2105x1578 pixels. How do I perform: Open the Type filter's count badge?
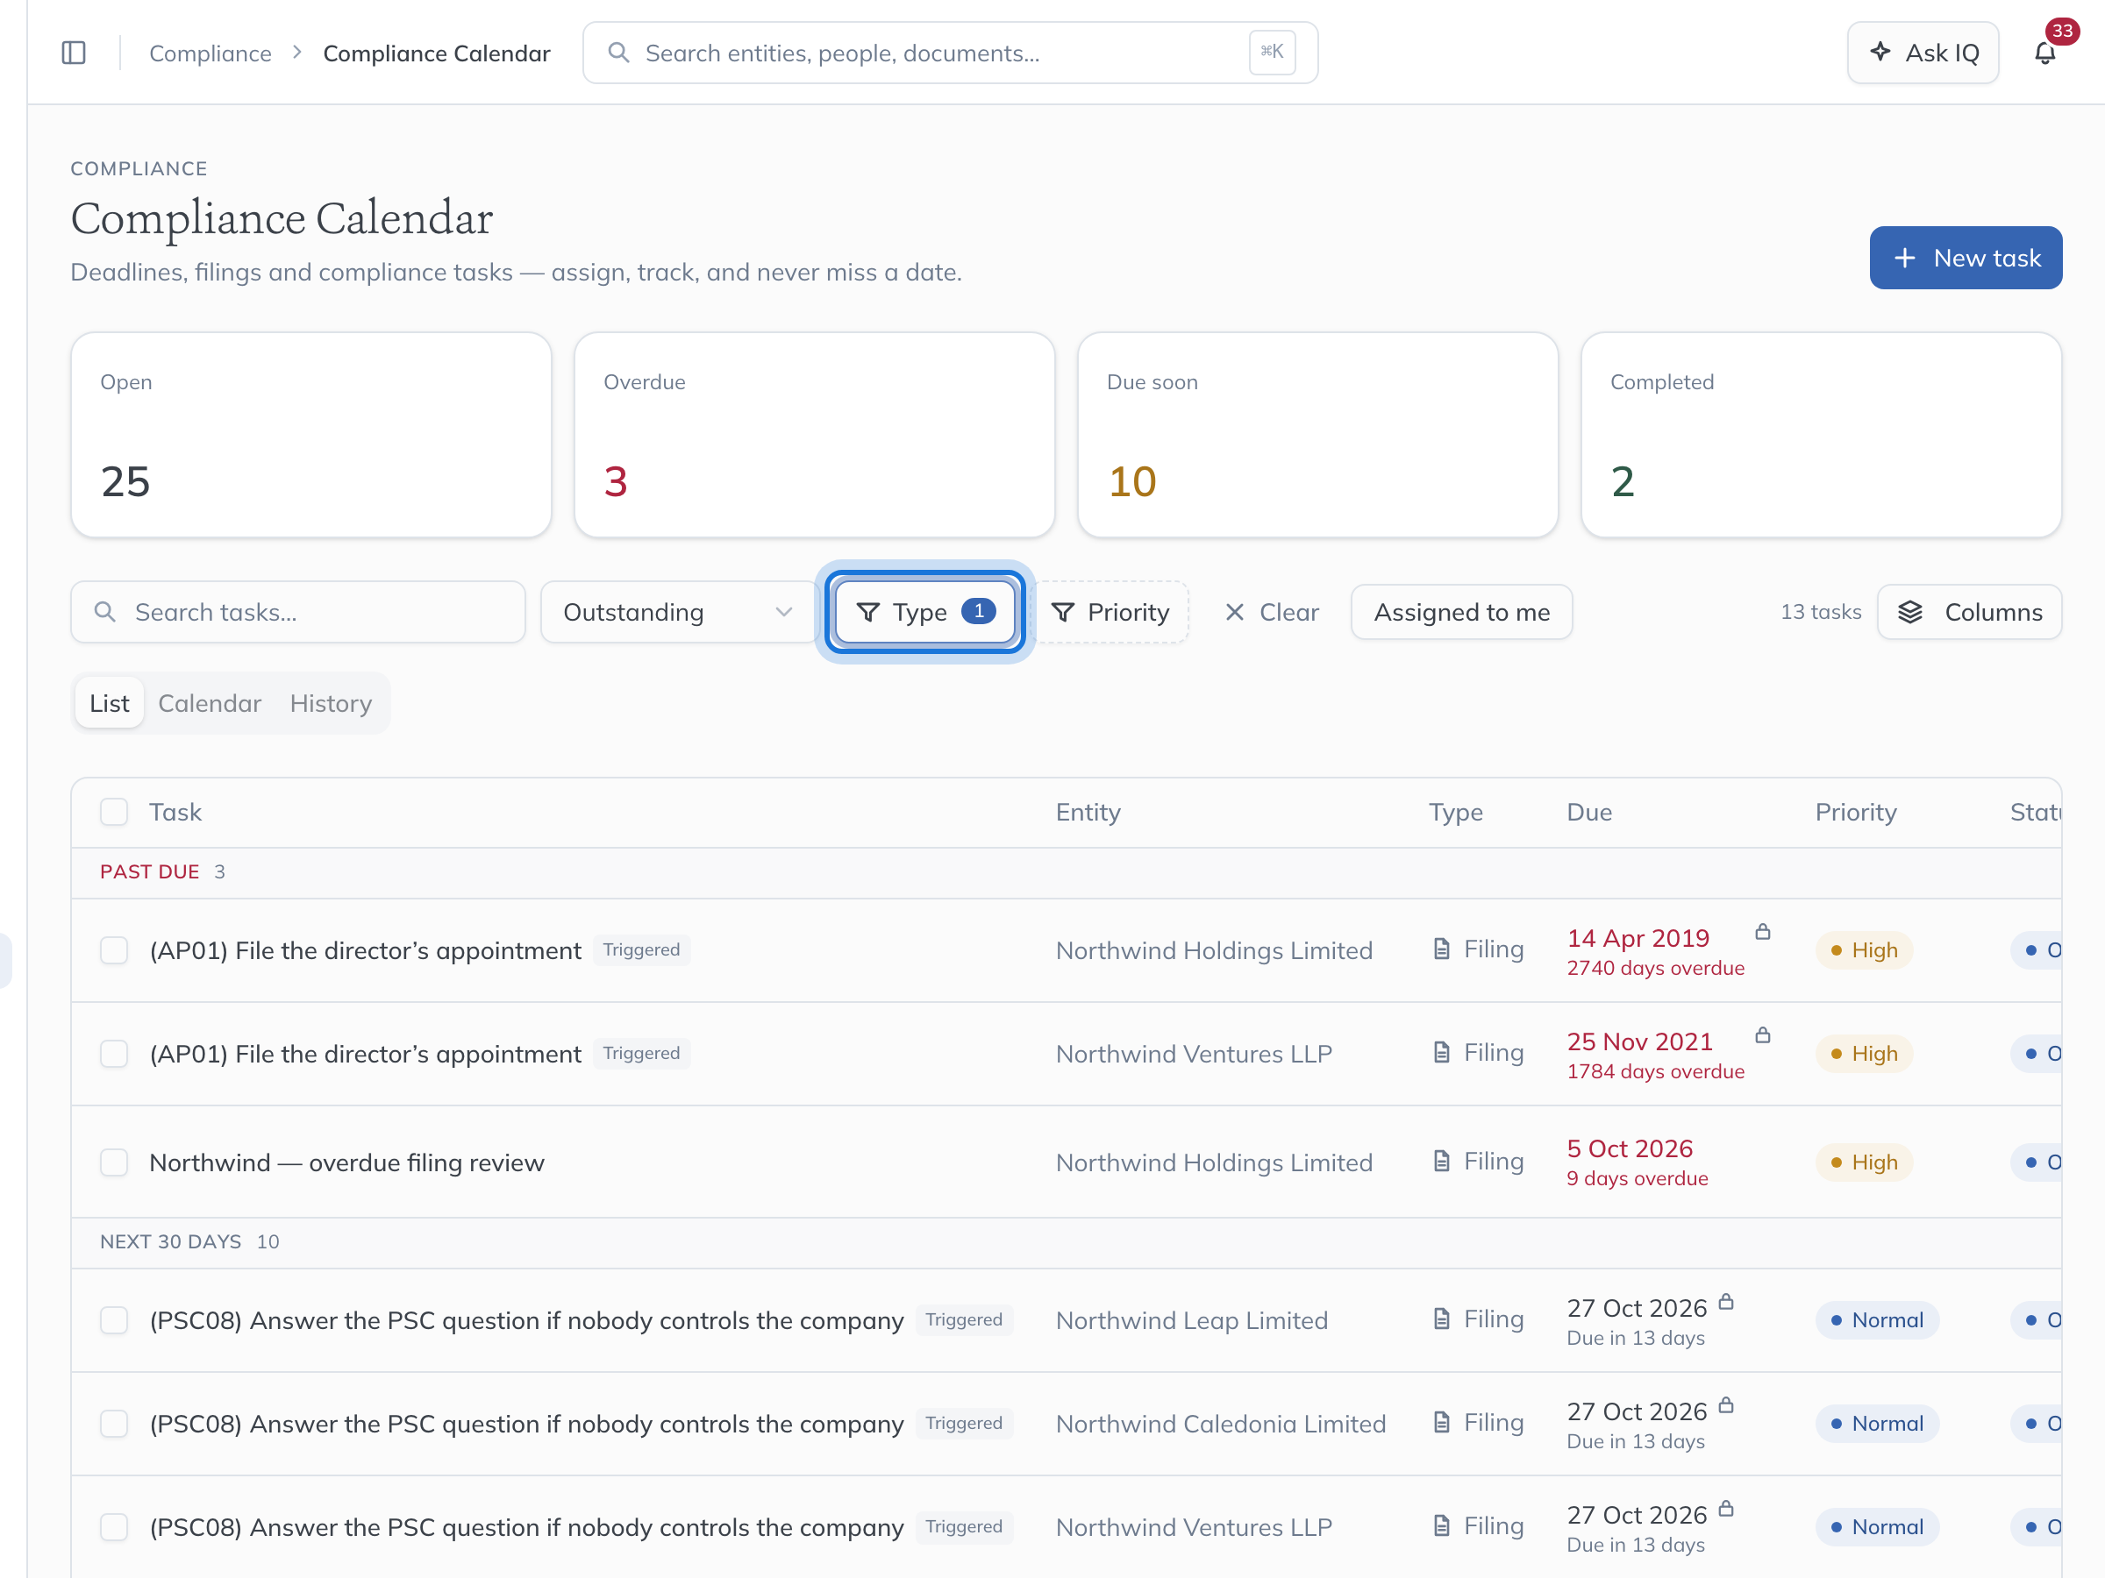[x=978, y=611]
